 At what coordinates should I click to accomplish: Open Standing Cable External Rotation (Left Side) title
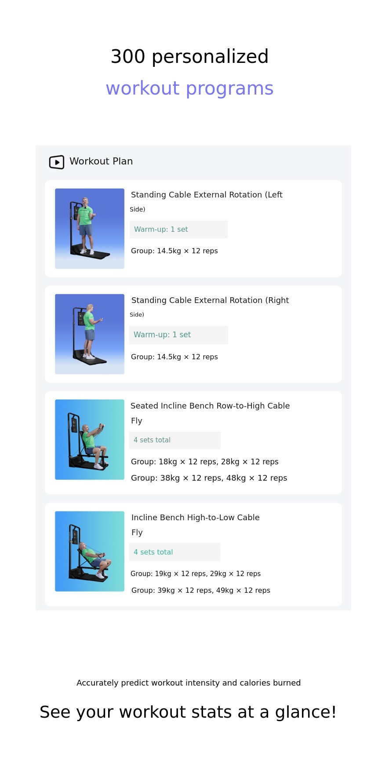pyautogui.click(x=207, y=195)
